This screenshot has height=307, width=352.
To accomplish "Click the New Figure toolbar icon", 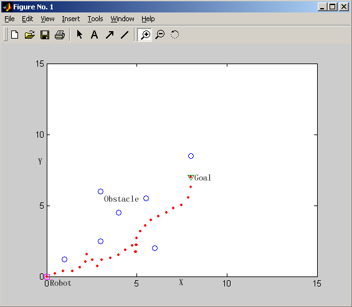I will (15, 35).
